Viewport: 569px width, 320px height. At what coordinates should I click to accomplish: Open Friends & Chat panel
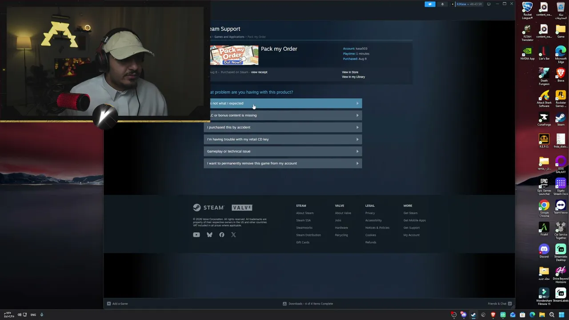(500, 304)
